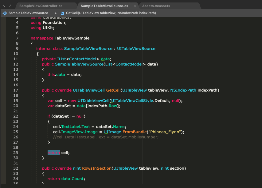Click the back navigation arrow
Viewport: 262px width, 188px height.
[3, 5]
